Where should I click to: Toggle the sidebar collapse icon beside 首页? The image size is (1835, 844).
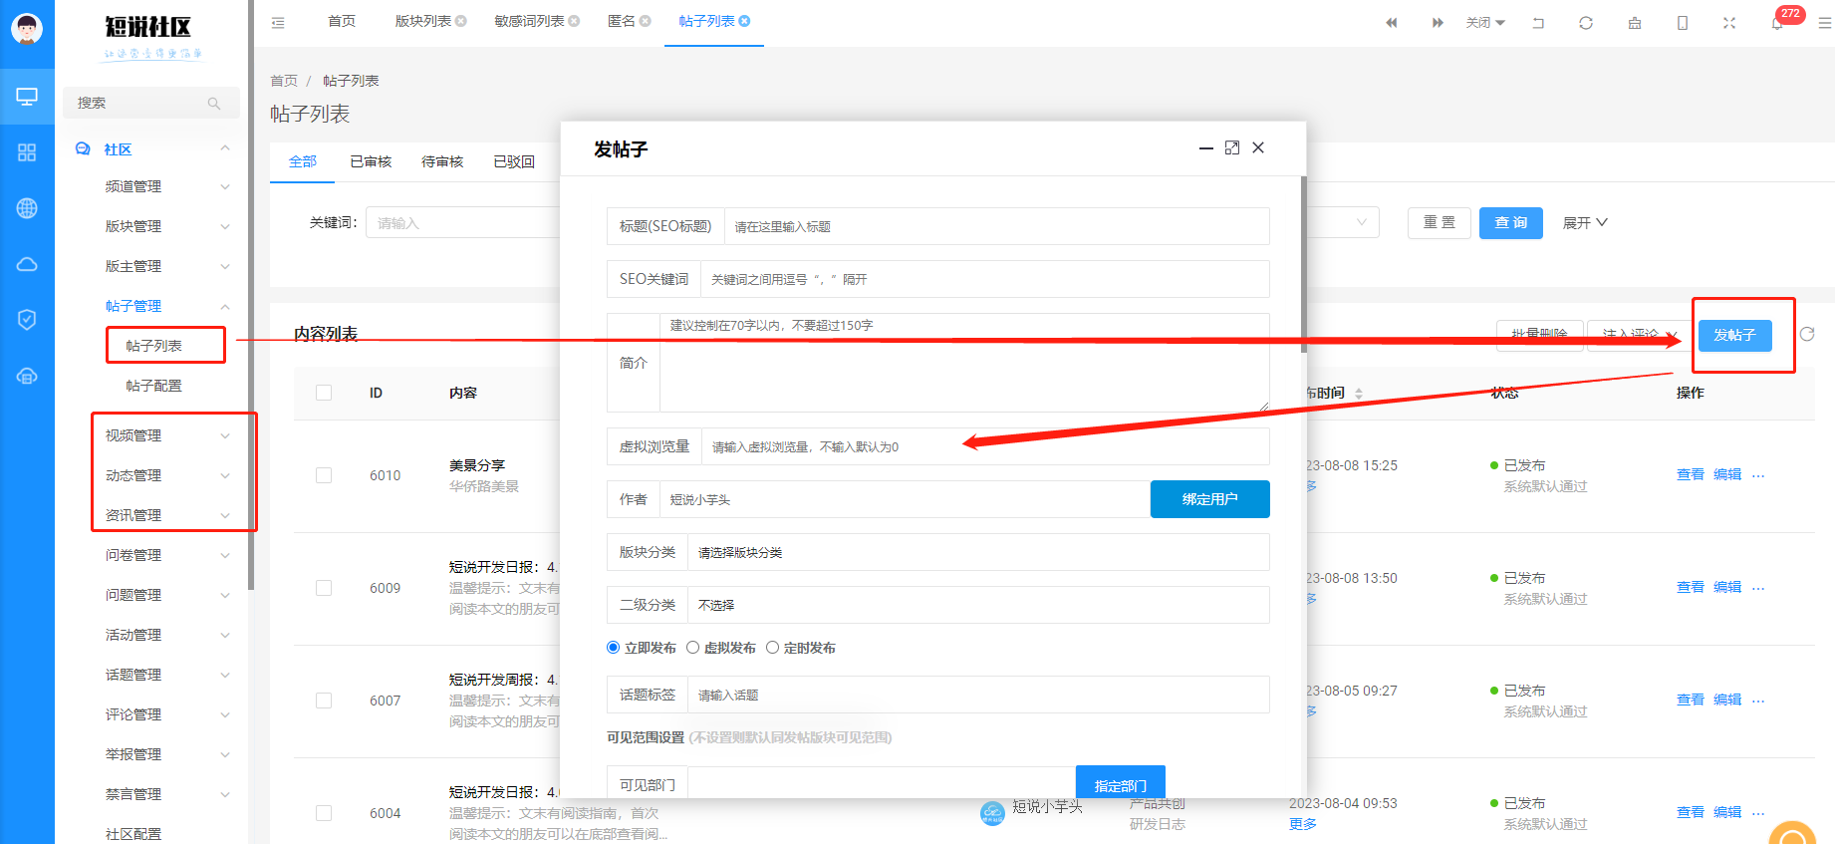(278, 22)
